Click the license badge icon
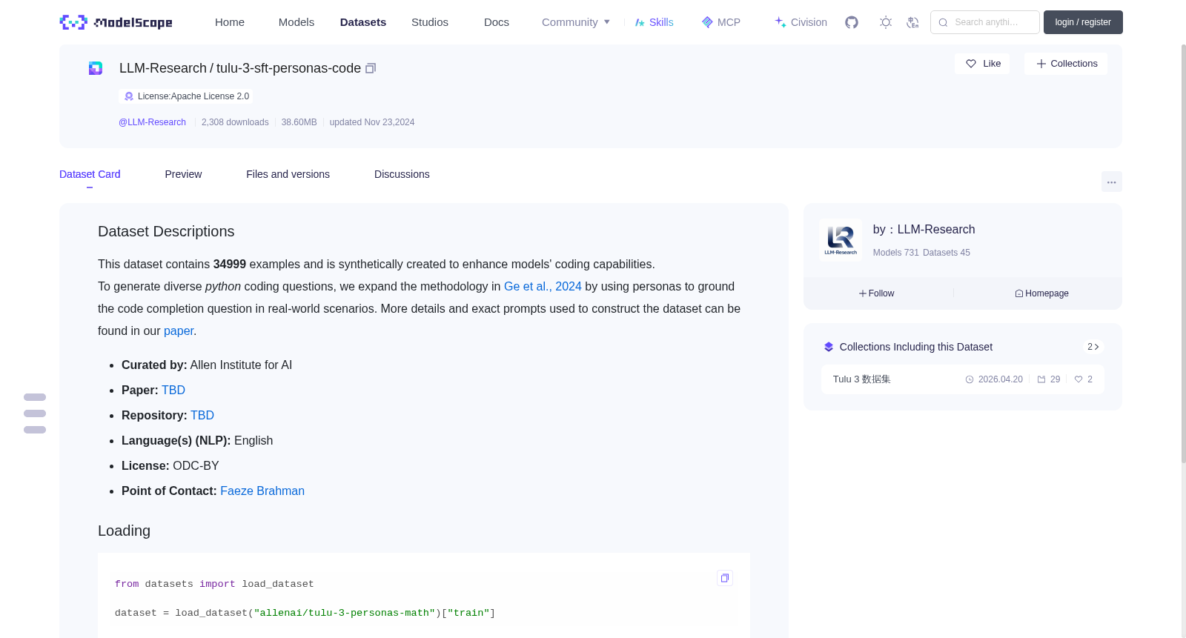This screenshot has height=638, width=1186. pyautogui.click(x=129, y=96)
